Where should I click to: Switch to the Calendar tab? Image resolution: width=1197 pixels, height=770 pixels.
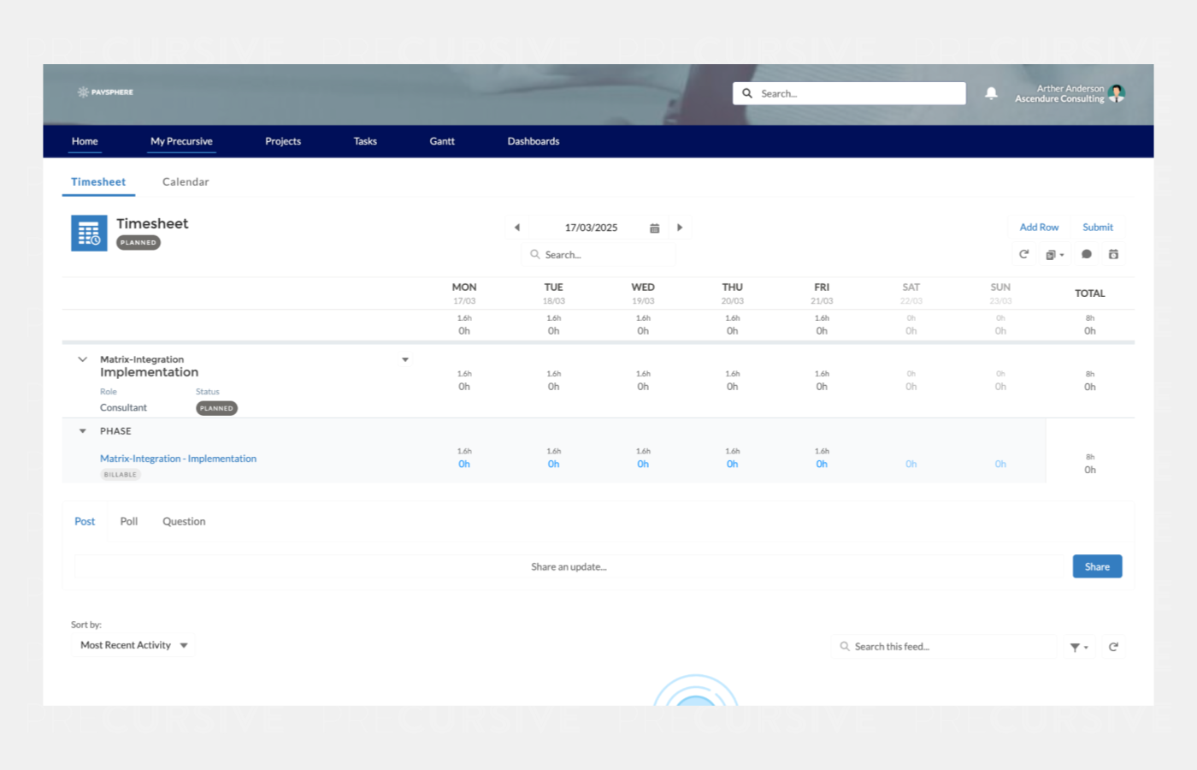pyautogui.click(x=186, y=182)
